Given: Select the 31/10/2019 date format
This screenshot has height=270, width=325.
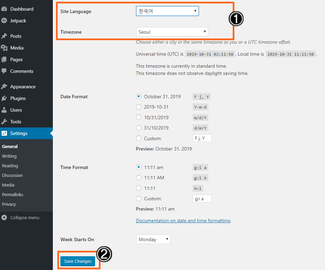Looking at the screenshot, I should tap(139, 128).
